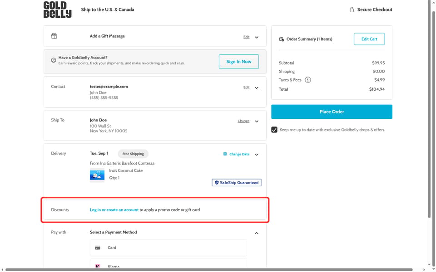This screenshot has height=272, width=436.
Task: Click the Sign In Now button
Action: [x=238, y=62]
